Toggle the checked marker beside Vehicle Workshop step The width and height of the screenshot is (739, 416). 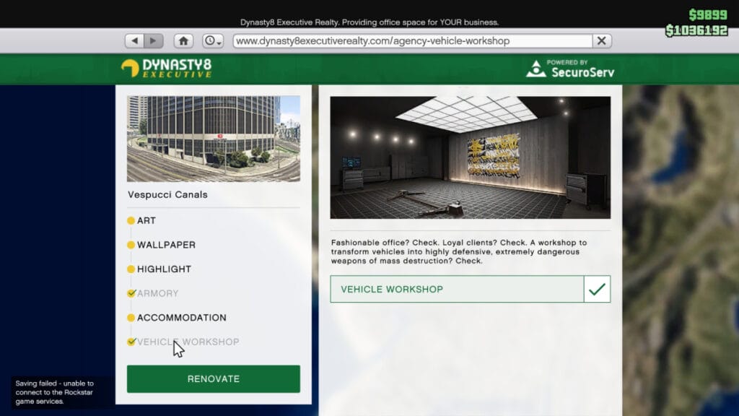pyautogui.click(x=131, y=342)
